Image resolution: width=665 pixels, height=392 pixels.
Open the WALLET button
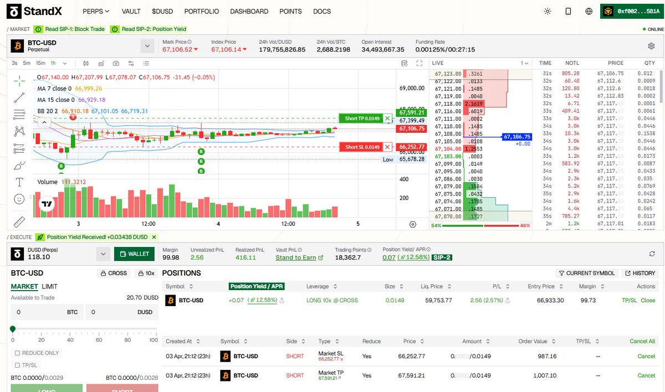pos(135,254)
